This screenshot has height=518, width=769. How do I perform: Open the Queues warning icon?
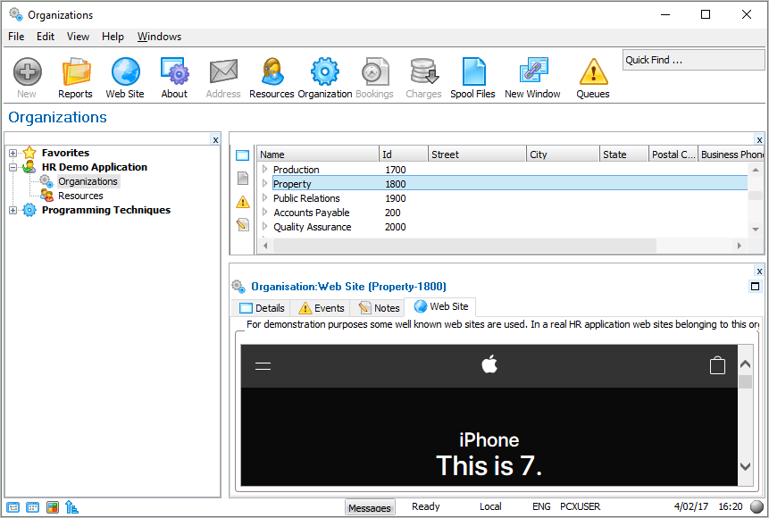[x=592, y=77]
